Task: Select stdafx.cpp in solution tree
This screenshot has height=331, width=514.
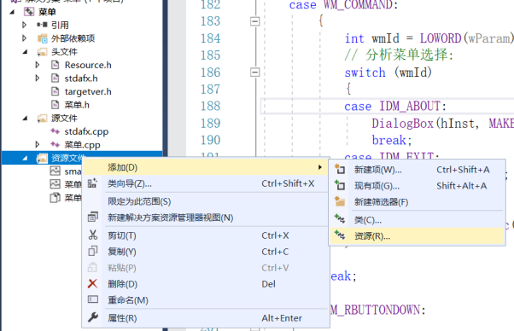Action: [x=86, y=131]
